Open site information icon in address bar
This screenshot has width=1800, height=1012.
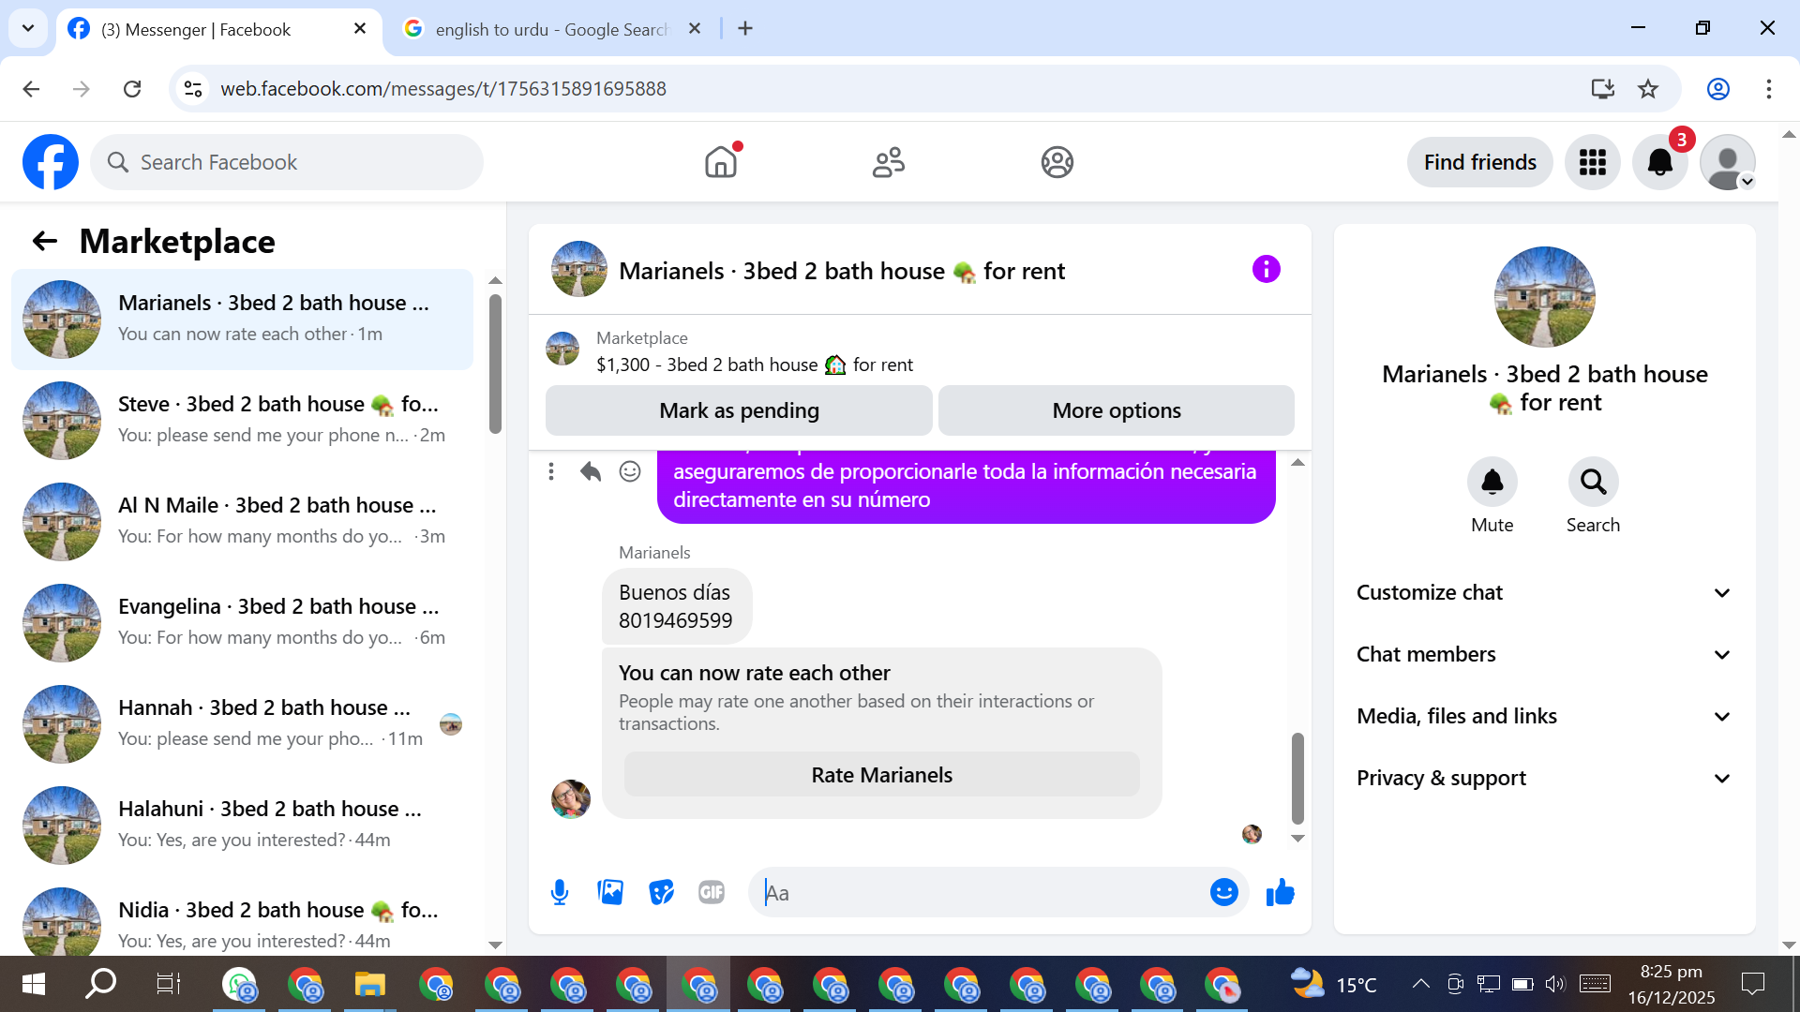[193, 89]
